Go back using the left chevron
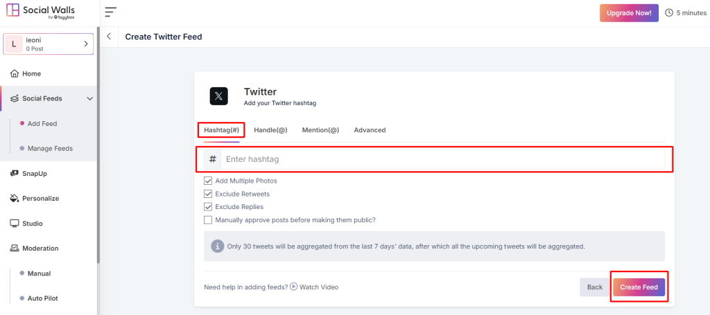This screenshot has height=315, width=710. pyautogui.click(x=109, y=37)
